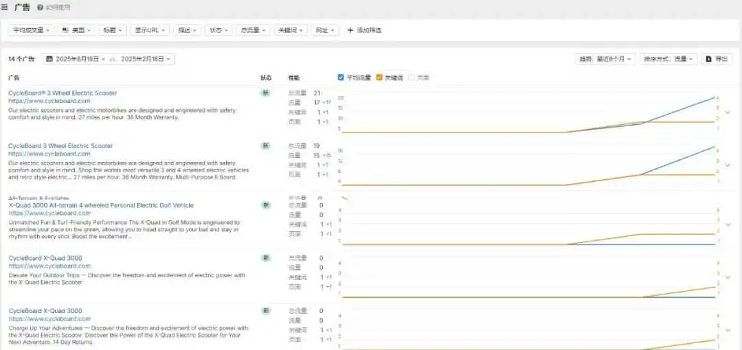Click 新 badge for CycleBoard 3 Wheel ad
The width and height of the screenshot is (742, 350).
coord(266,145)
